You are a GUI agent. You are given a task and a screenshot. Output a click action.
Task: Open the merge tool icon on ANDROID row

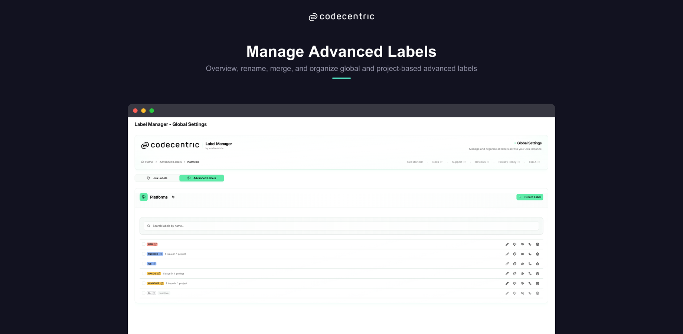tap(530, 254)
